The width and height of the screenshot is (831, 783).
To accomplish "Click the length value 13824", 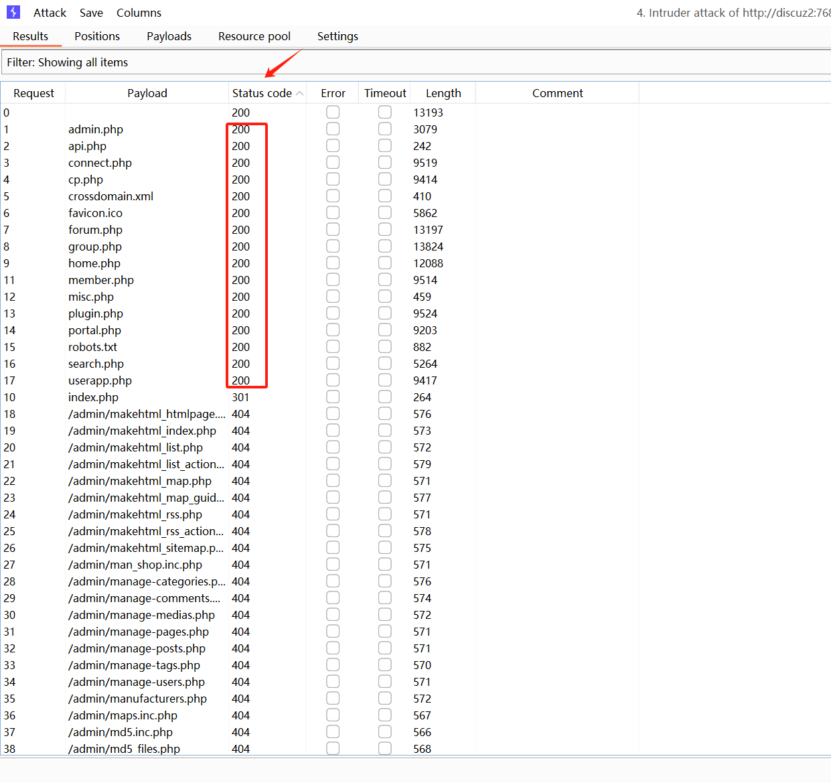I will [x=428, y=246].
